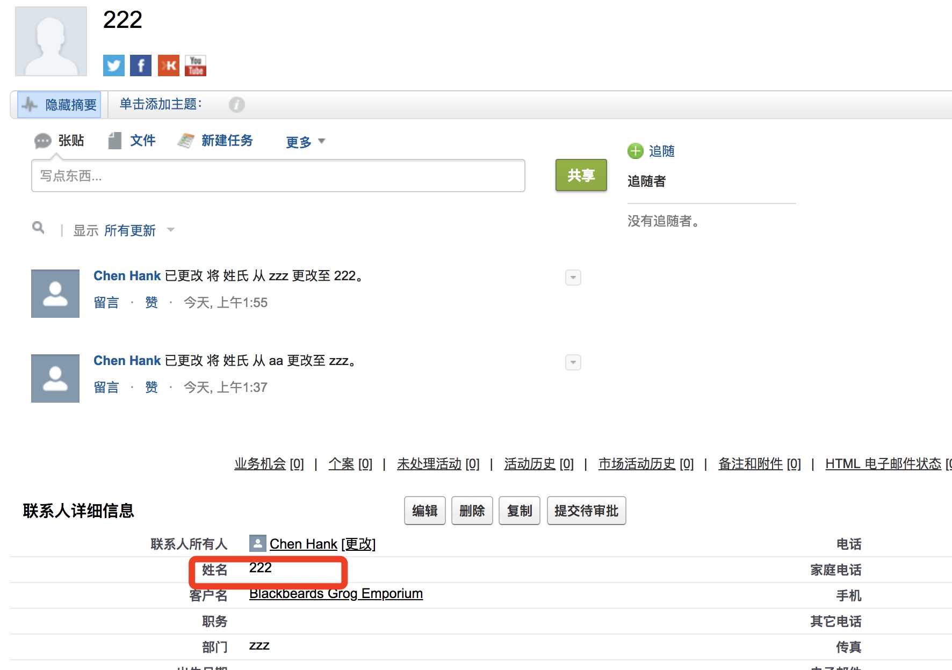Toggle the 隐藏摘要 feed button
This screenshot has height=670, width=952.
click(x=60, y=105)
